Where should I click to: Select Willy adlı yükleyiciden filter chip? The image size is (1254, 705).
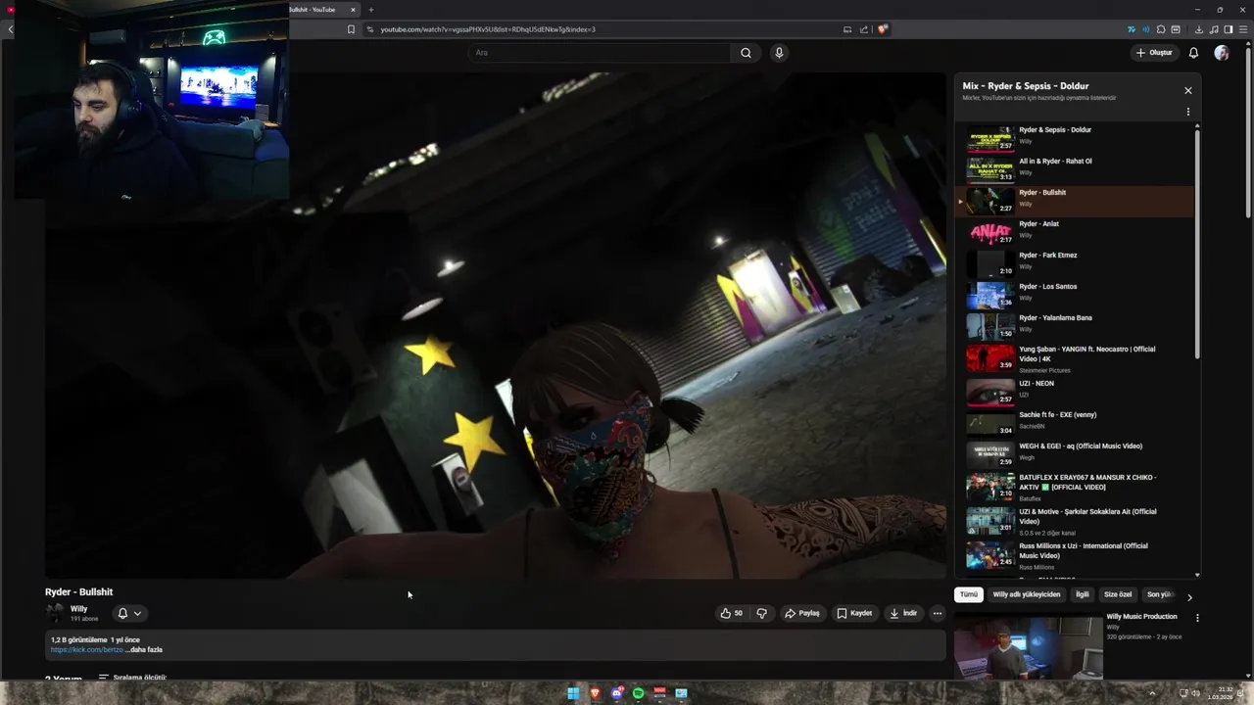tap(1026, 594)
